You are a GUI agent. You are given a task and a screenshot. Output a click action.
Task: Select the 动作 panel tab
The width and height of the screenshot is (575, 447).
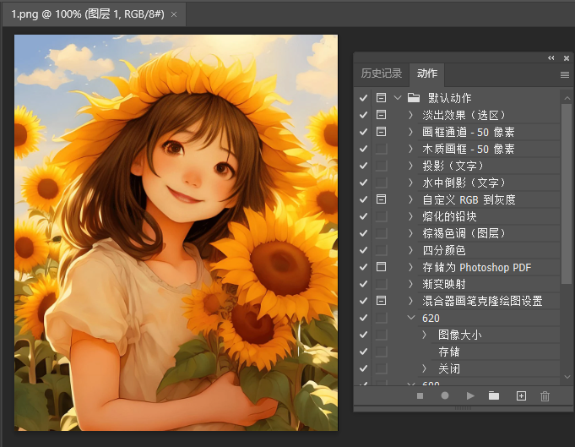tap(427, 74)
